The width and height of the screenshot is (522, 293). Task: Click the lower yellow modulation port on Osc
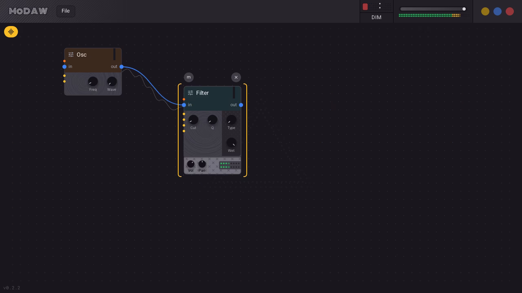pos(64,81)
